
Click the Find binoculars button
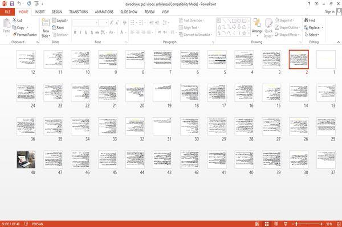tap(310, 20)
